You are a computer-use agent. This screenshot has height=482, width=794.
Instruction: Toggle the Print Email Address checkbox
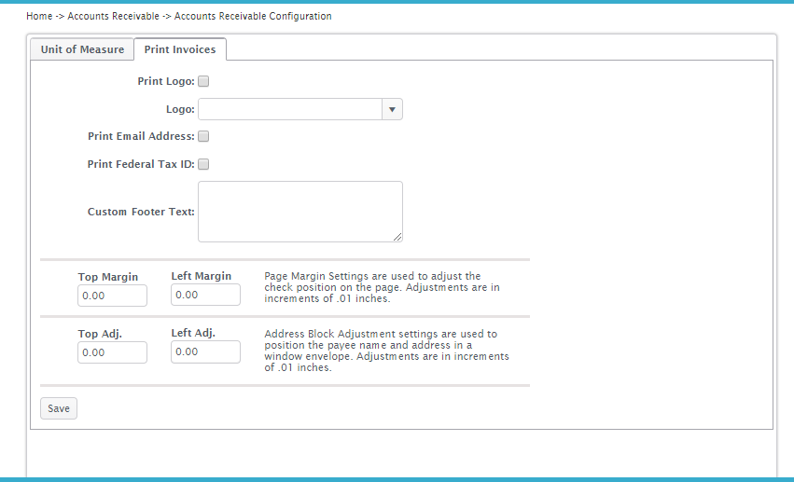[x=203, y=136]
